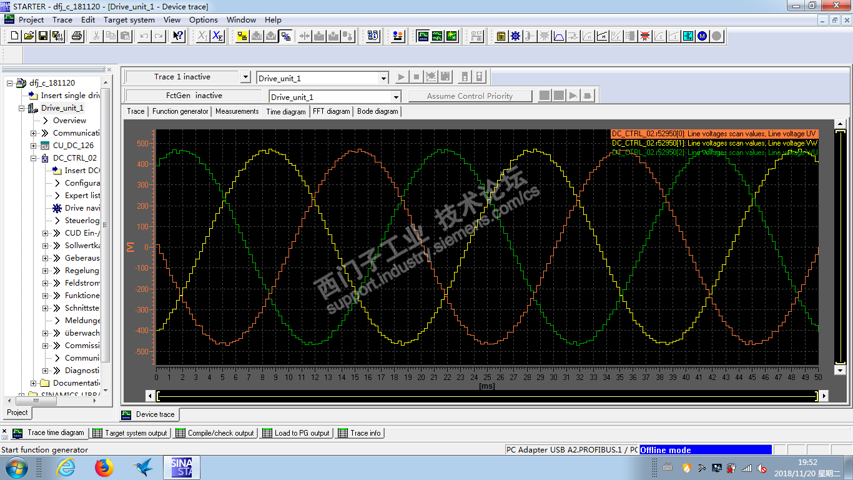Click the Print icon in the toolbar
Viewport: 853px width, 480px height.
(x=77, y=36)
